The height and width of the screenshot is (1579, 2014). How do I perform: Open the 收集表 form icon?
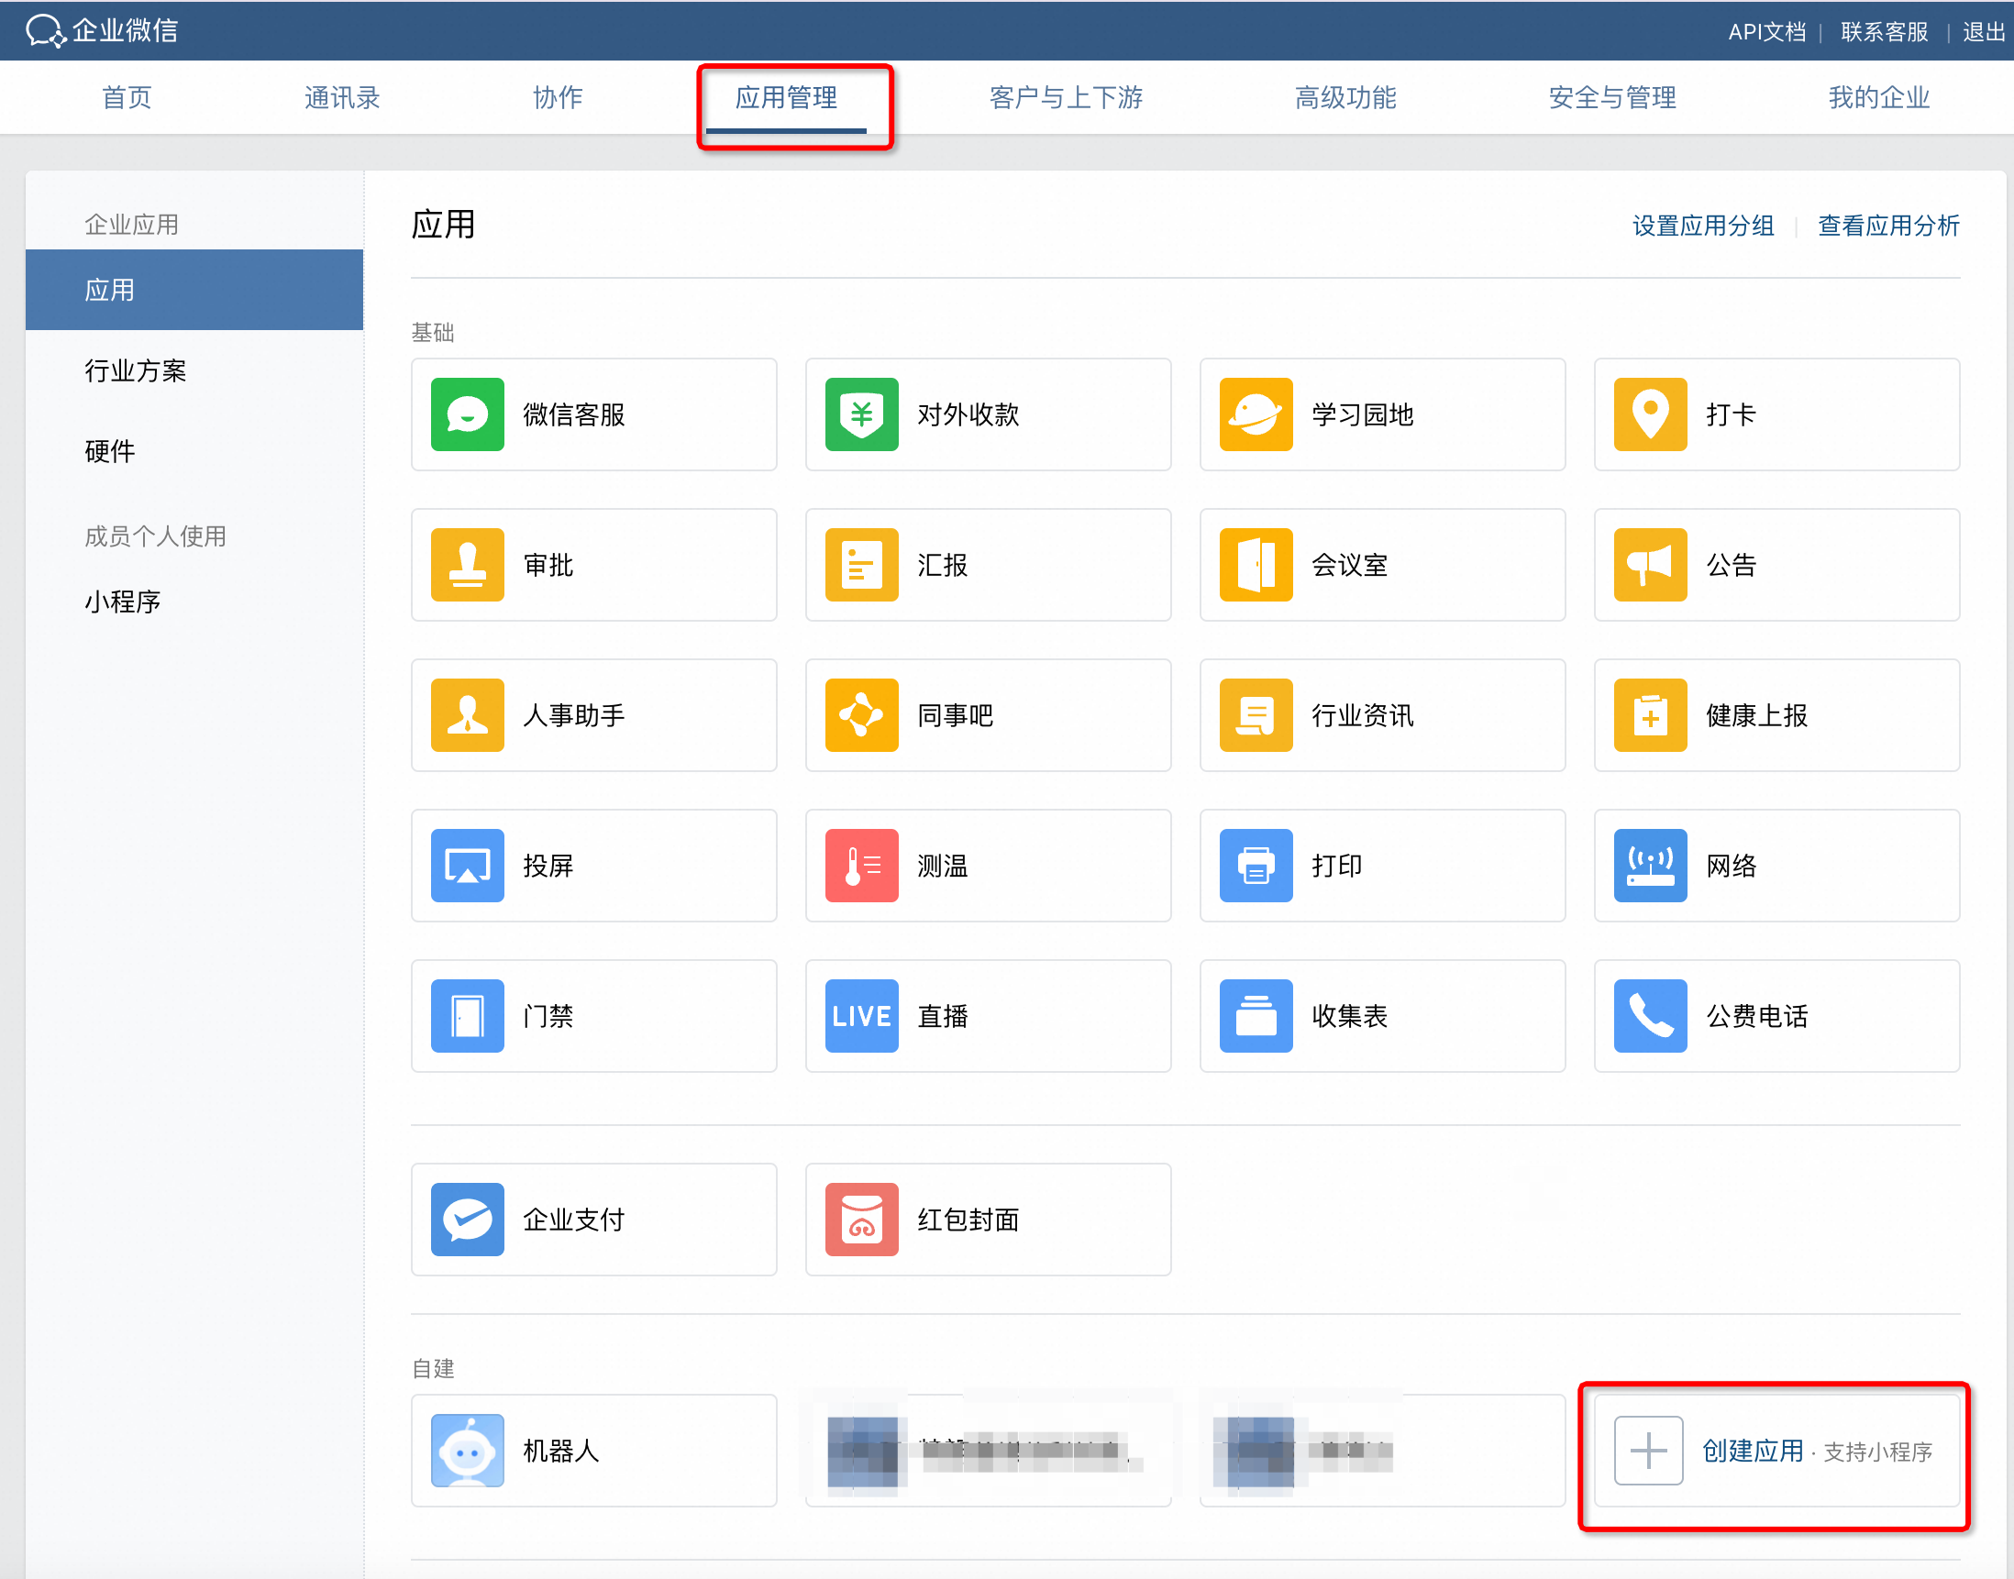1256,1016
